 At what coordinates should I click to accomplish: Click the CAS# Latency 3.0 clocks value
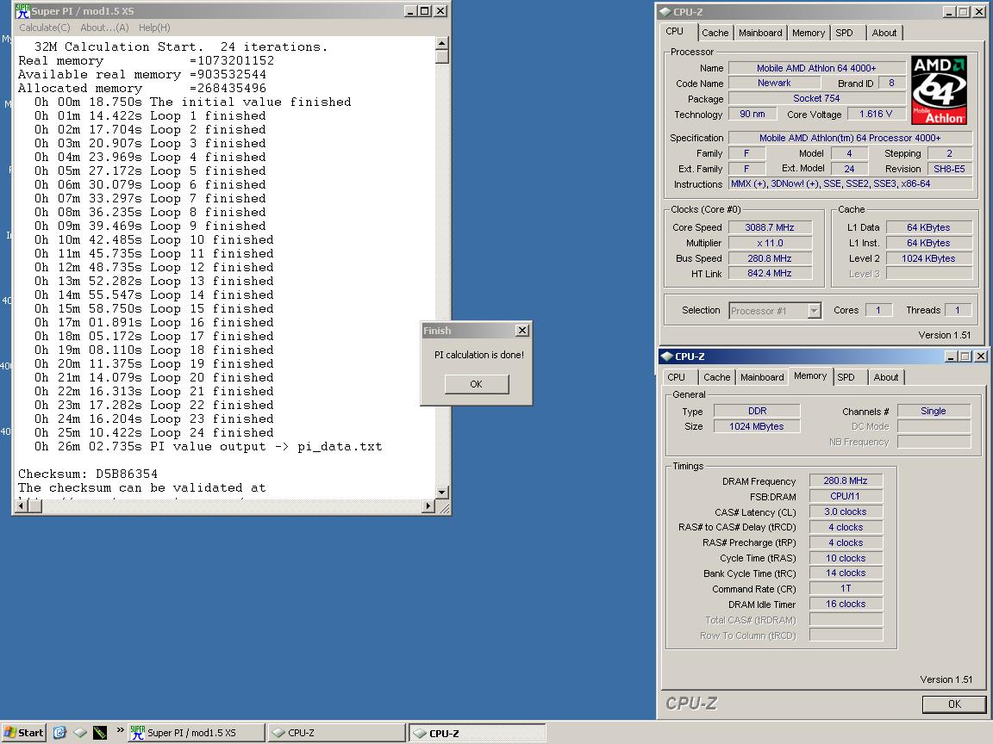coord(846,512)
